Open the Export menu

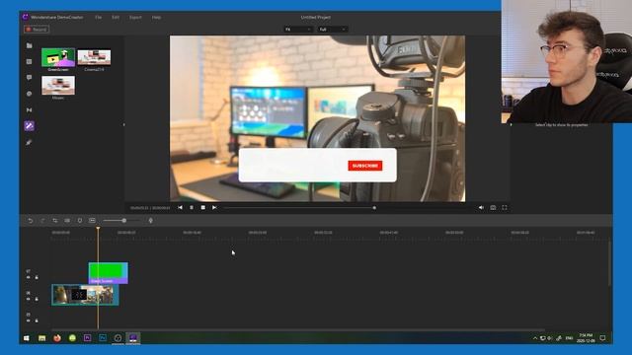point(135,18)
